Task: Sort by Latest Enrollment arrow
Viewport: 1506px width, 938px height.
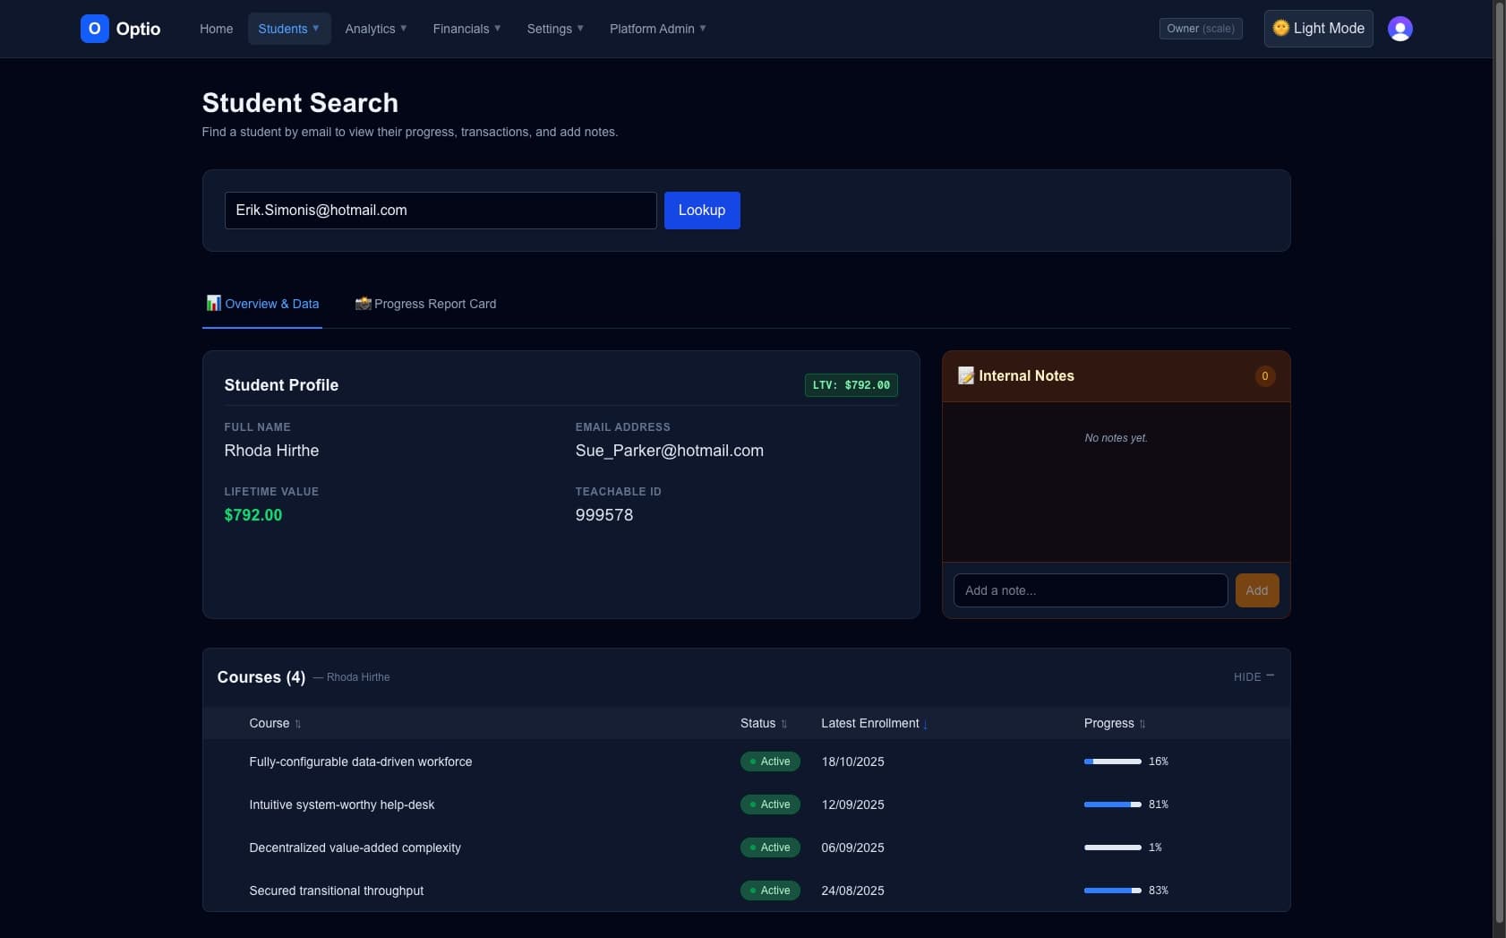Action: pyautogui.click(x=925, y=724)
